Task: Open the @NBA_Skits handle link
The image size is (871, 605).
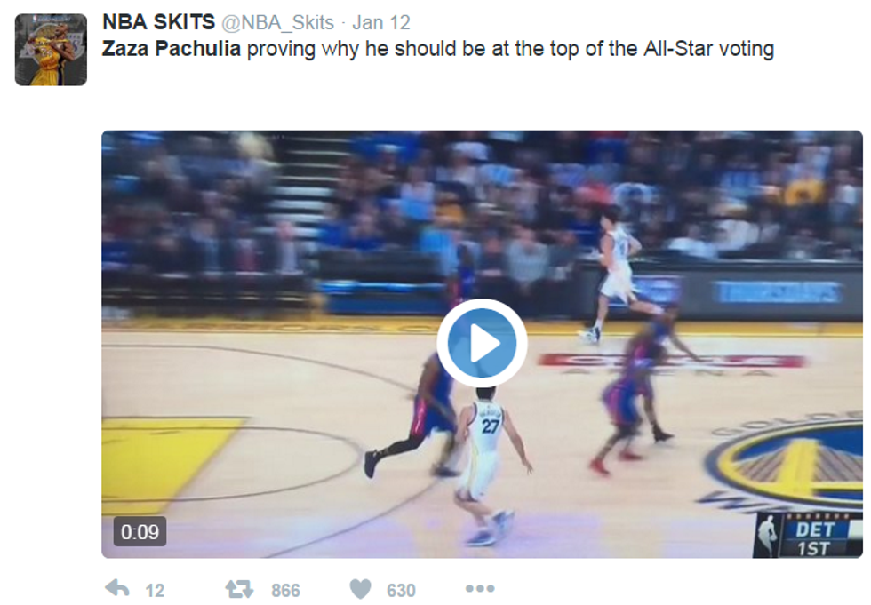Action: pos(277,23)
